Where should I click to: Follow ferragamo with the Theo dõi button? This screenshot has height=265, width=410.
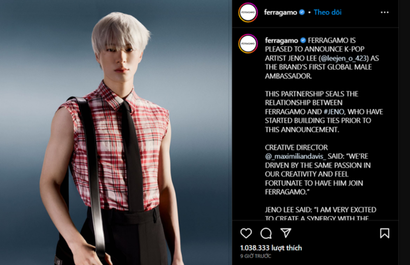(x=327, y=12)
